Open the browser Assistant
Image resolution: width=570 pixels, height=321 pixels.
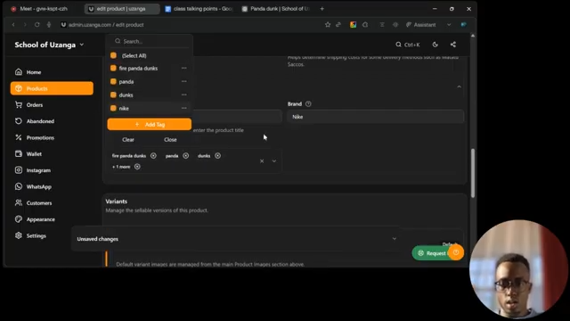[420, 25]
